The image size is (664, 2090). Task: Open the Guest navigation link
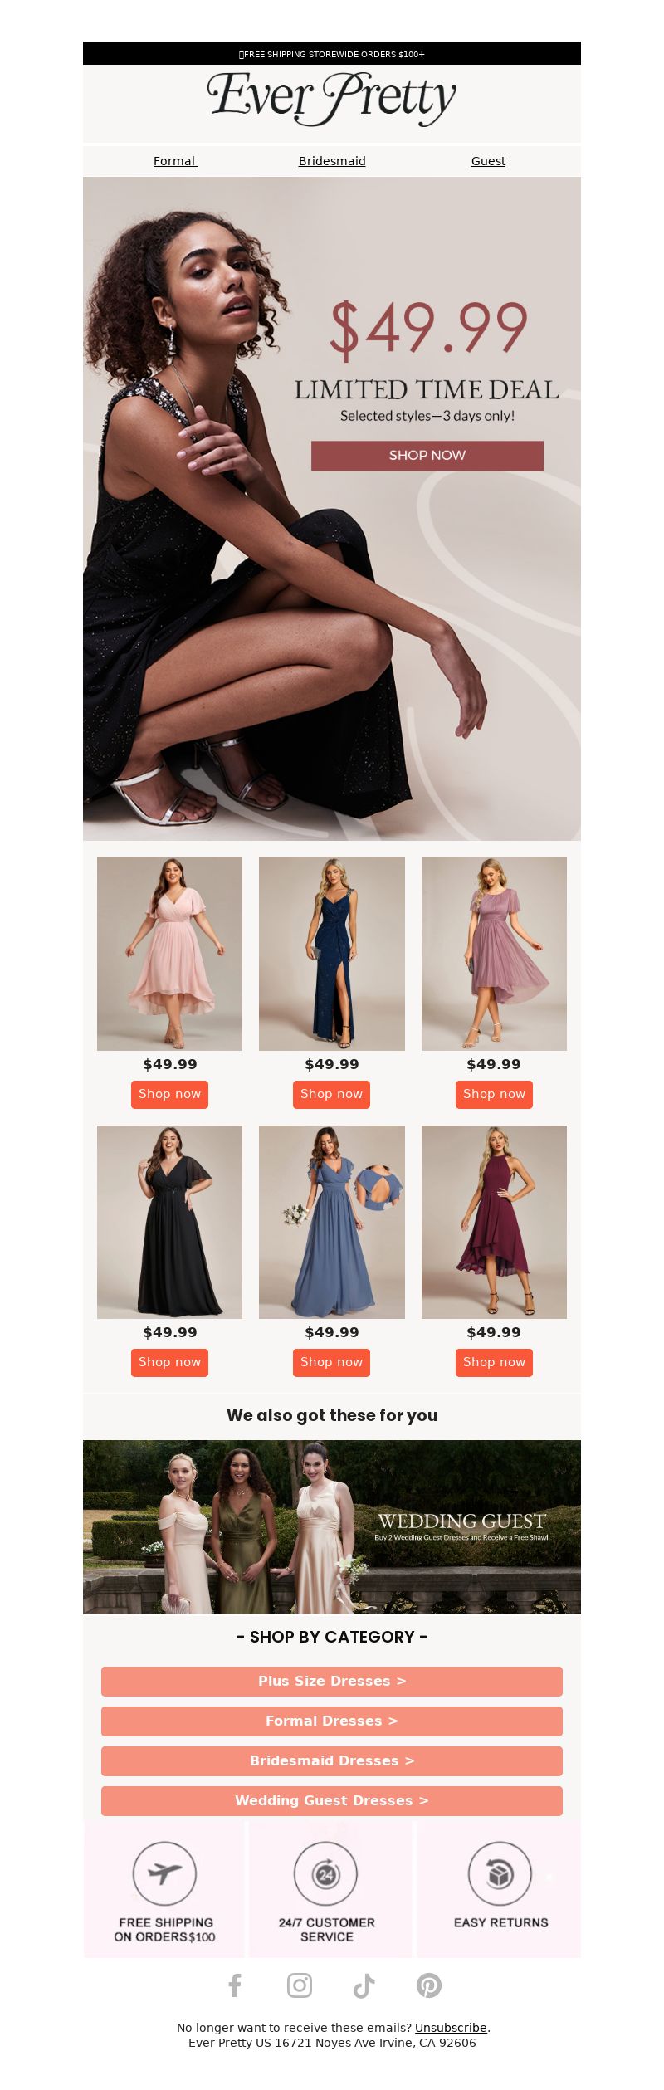[x=488, y=161]
